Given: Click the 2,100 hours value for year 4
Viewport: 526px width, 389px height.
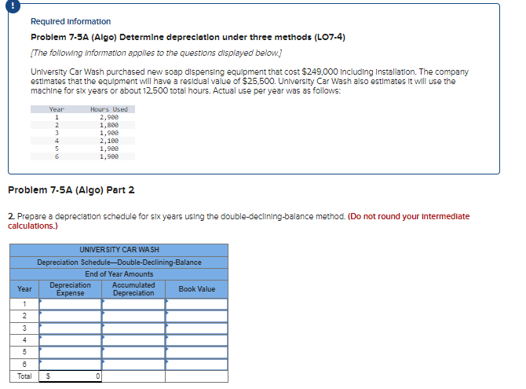Looking at the screenshot, I should (109, 141).
